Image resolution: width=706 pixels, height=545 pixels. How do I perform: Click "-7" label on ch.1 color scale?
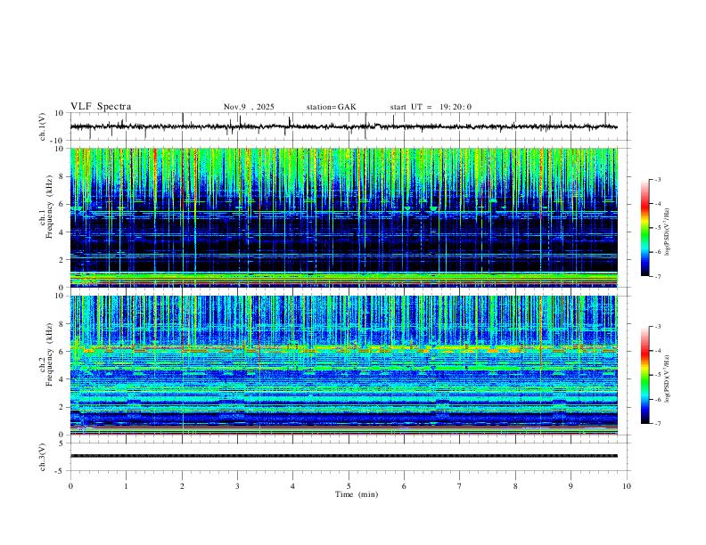(x=657, y=276)
